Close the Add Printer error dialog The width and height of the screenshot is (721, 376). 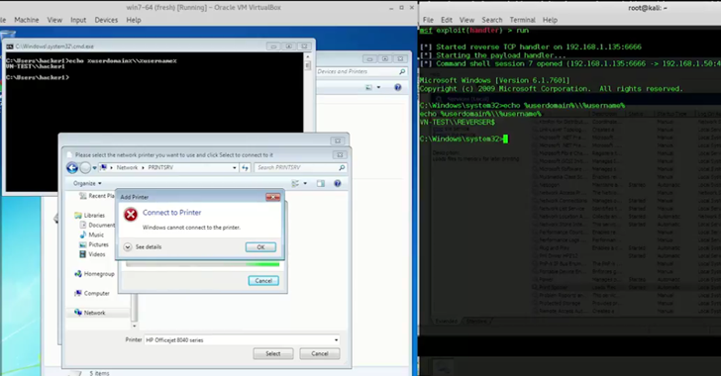click(272, 197)
